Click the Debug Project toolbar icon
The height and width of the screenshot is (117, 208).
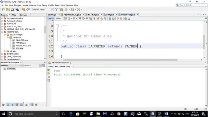[72, 9]
